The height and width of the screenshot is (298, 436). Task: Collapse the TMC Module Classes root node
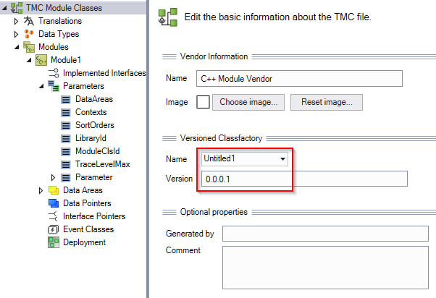point(4,8)
